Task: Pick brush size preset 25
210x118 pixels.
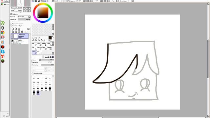Action: pos(34,93)
